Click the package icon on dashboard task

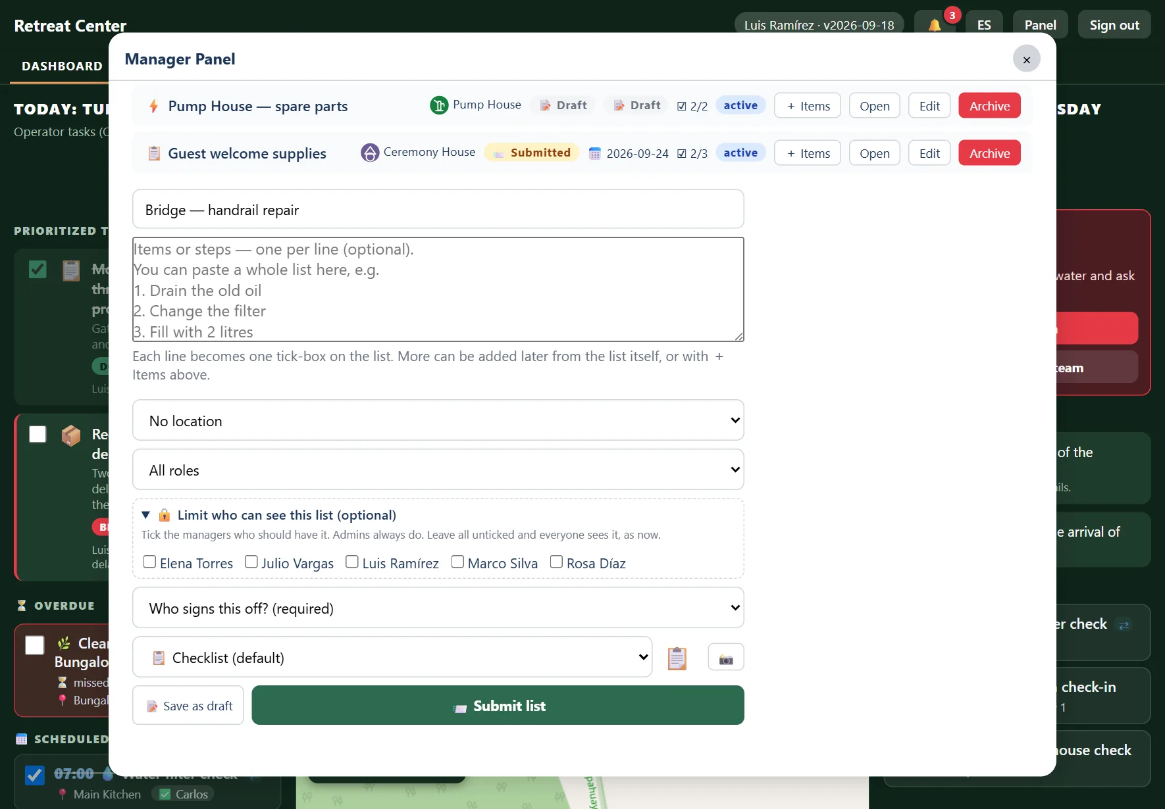pyautogui.click(x=71, y=435)
